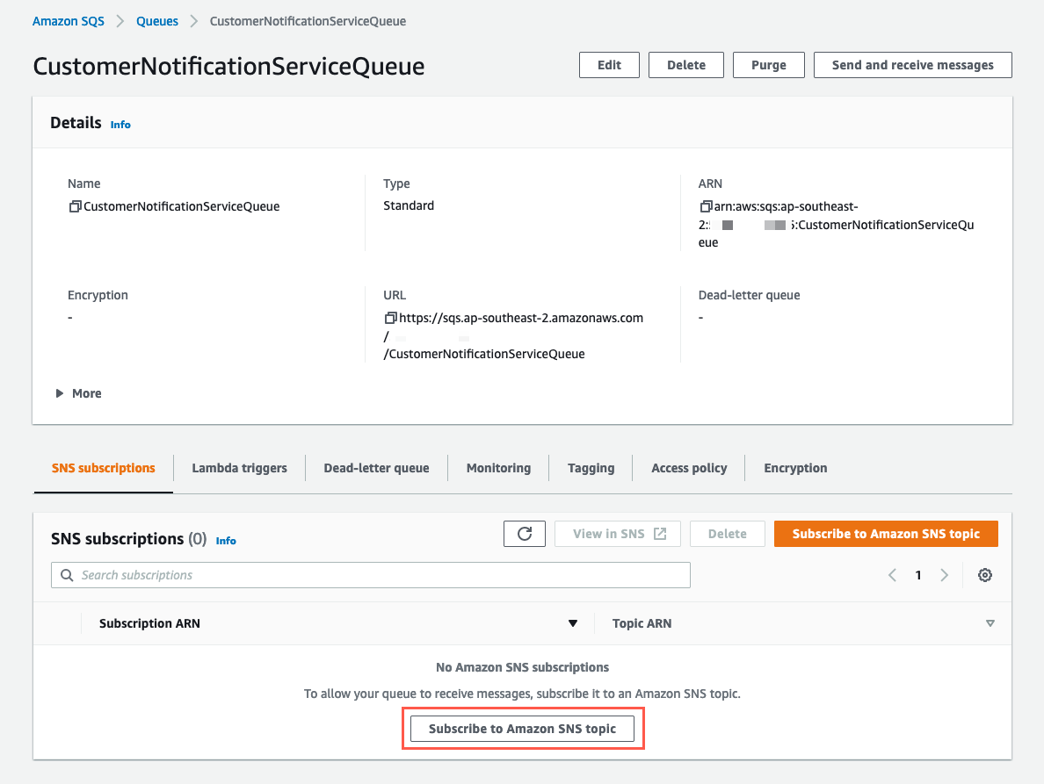The image size is (1044, 784).
Task: Click View in SNS button
Action: click(x=619, y=534)
